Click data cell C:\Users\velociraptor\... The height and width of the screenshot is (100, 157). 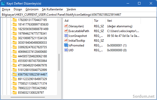click(123, 31)
